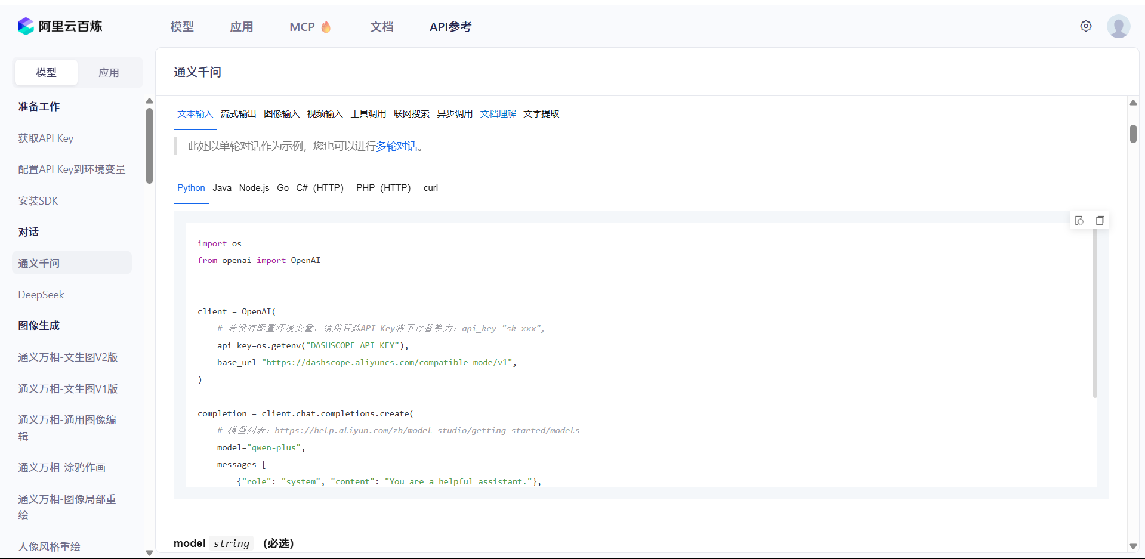Select the Python language tab

191,188
